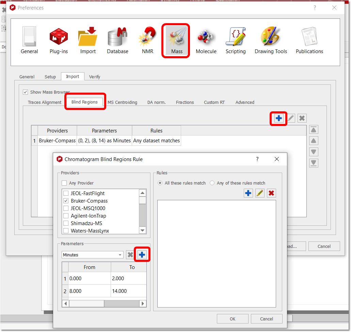Image resolution: width=351 pixels, height=332 pixels.
Task: Switch to the General sub-tab
Action: (27, 77)
